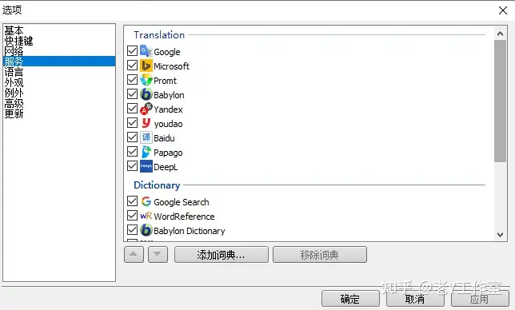
Task: Click the Google translate service icon
Action: pos(146,51)
